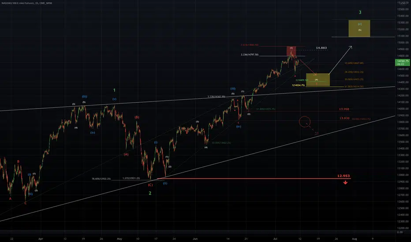This screenshot has width=411, height=242.
Task: Select the upper yellow target box for wave 3
Action: coord(359,28)
